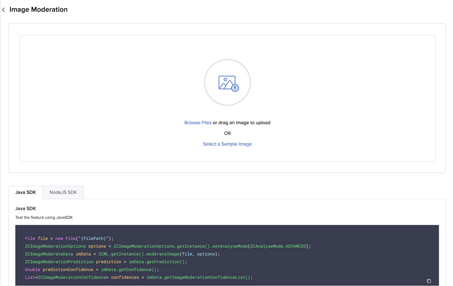Click the Double predictionConfidence code line
Screen dimensions: 453x286
[92, 269]
